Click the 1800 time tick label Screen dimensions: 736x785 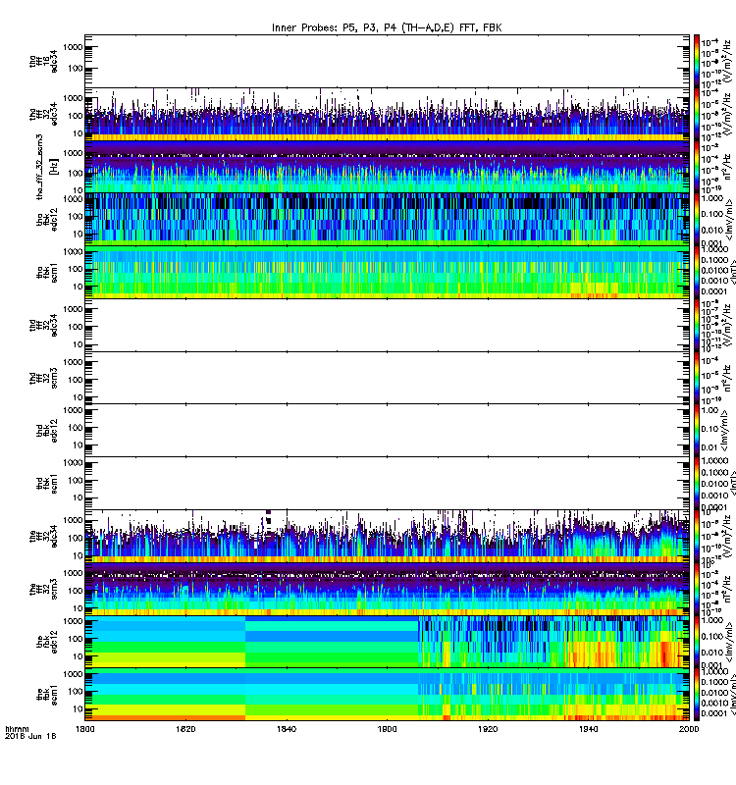(x=84, y=729)
